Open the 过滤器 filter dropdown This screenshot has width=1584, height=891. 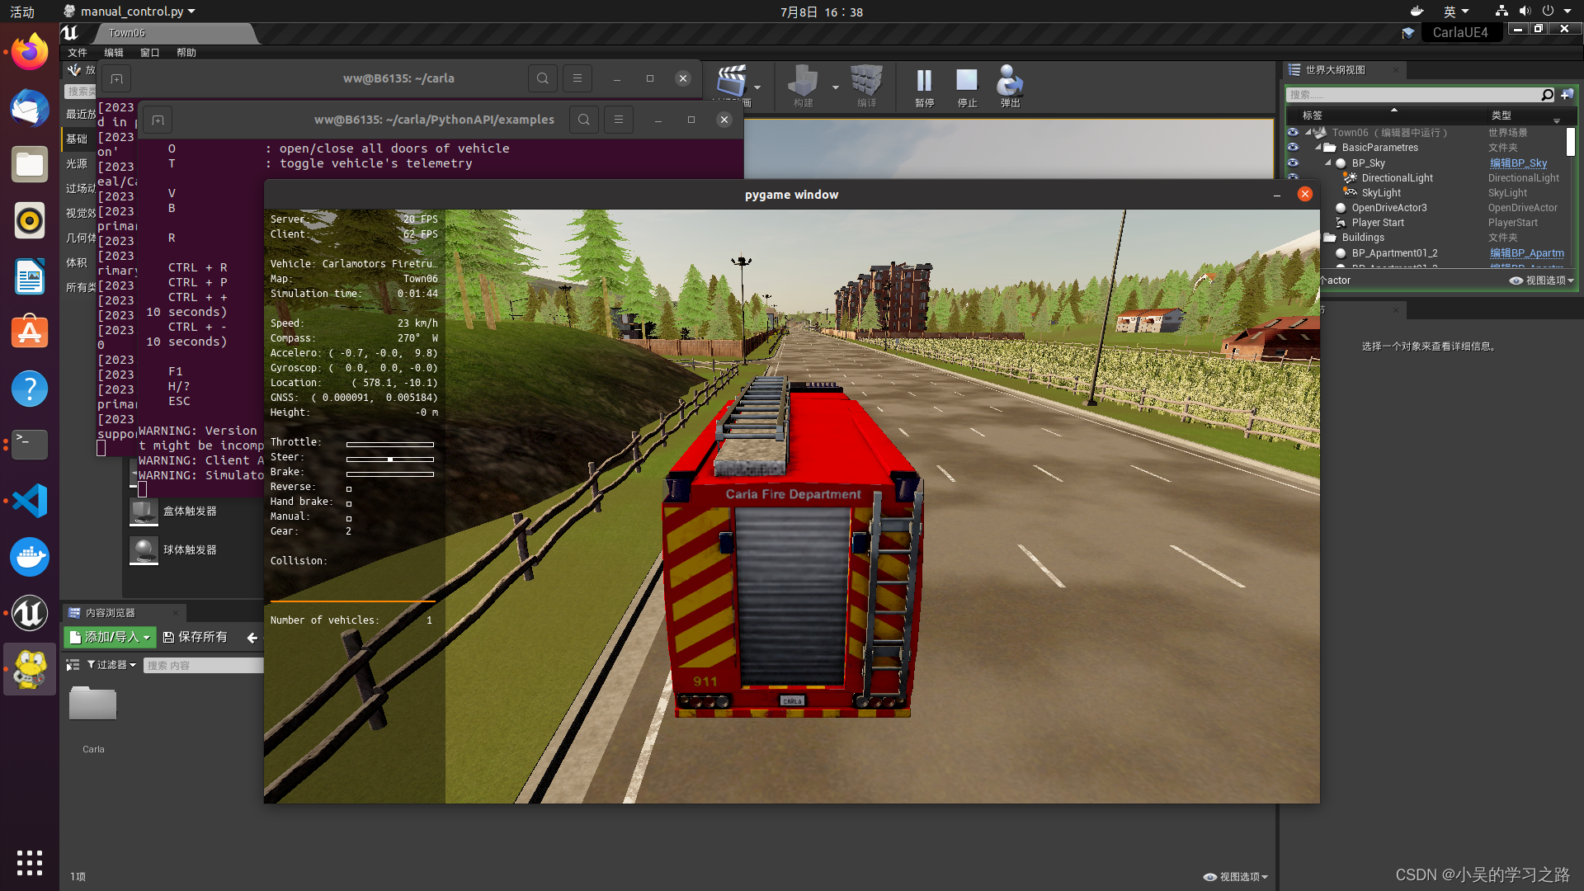pyautogui.click(x=111, y=665)
